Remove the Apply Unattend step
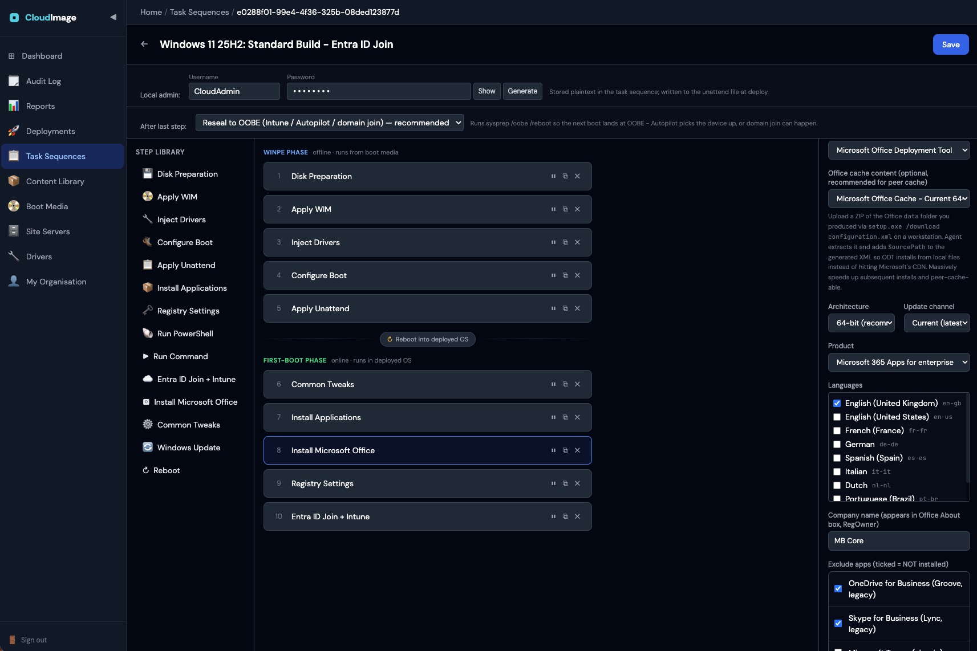 577,308
